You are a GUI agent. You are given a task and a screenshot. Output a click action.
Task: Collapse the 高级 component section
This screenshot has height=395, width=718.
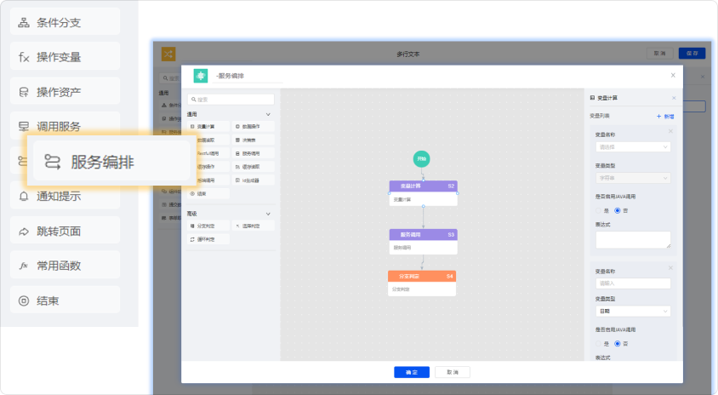(269, 214)
